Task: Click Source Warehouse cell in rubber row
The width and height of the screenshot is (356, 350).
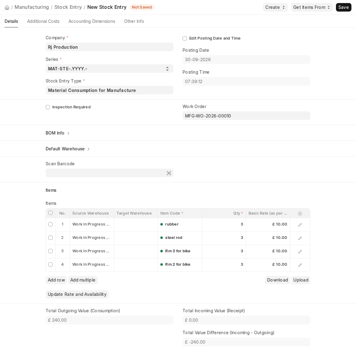Action: pos(92,224)
